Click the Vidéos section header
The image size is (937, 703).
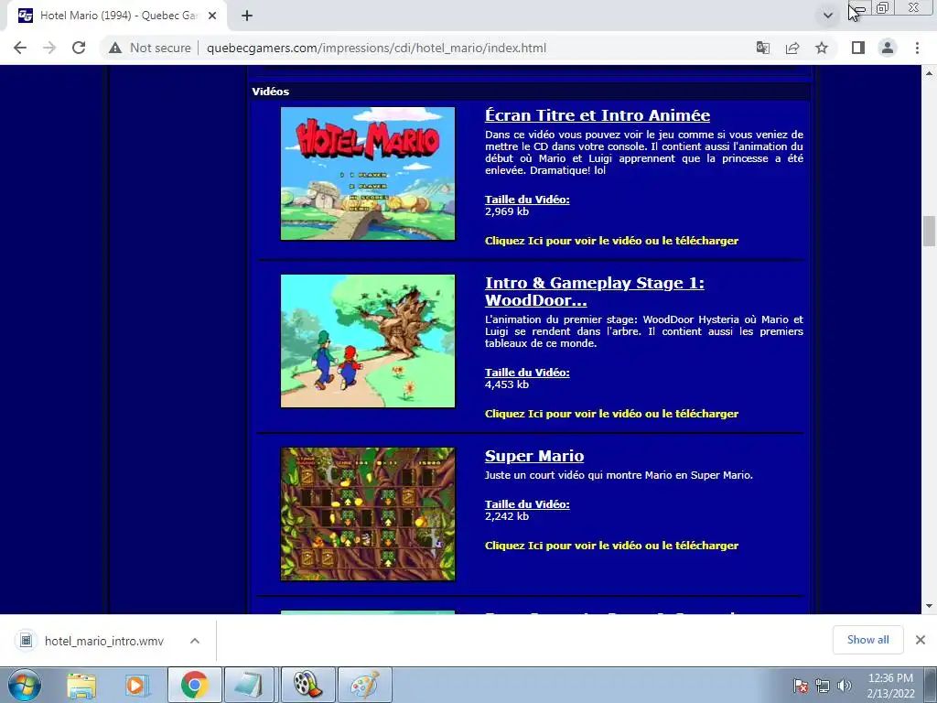point(271,92)
